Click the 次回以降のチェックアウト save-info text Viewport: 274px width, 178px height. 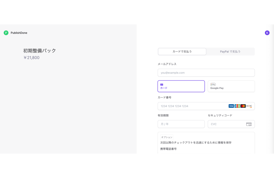tap(196, 142)
